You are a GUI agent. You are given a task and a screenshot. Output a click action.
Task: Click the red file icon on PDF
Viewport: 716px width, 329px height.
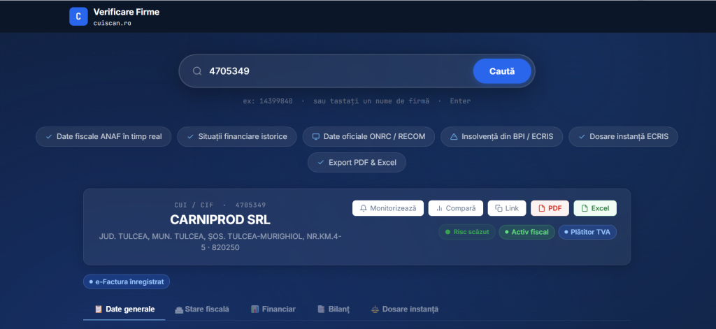pyautogui.click(x=542, y=208)
